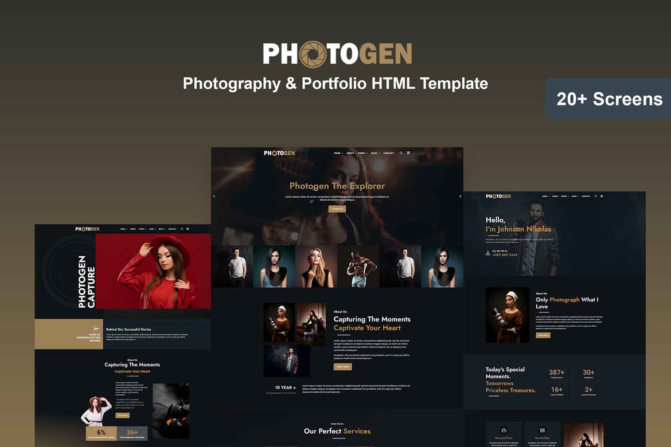The height and width of the screenshot is (447, 671).
Task: Click the search icon in the left mockup header
Action: pos(182,229)
